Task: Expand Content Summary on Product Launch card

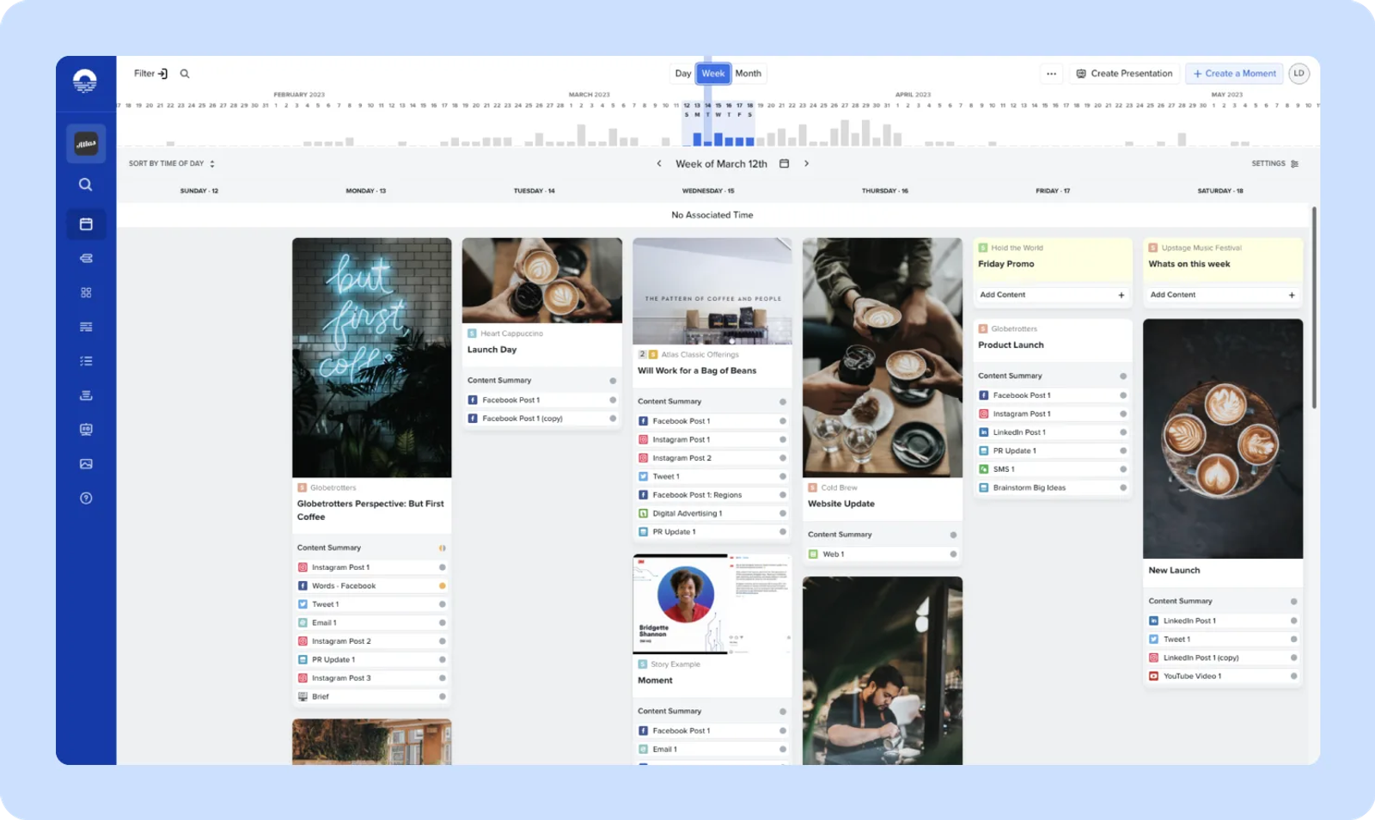Action: (x=1052, y=376)
